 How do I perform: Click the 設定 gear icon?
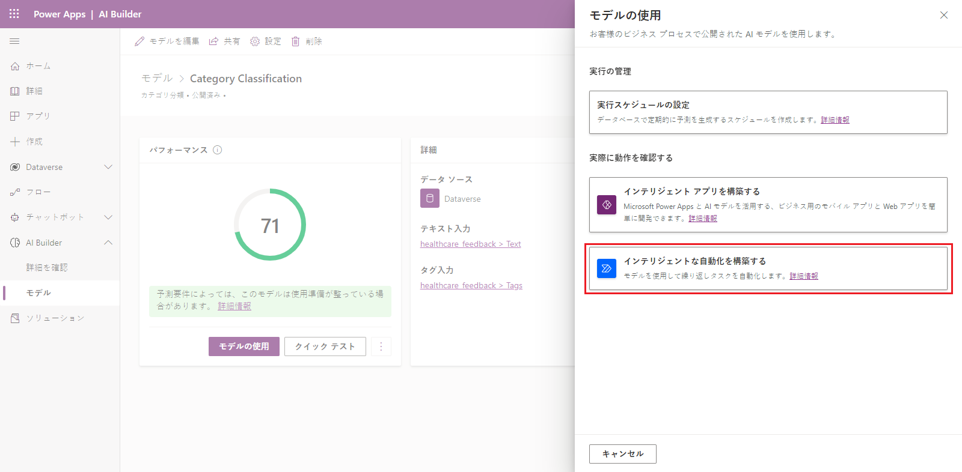tap(255, 41)
